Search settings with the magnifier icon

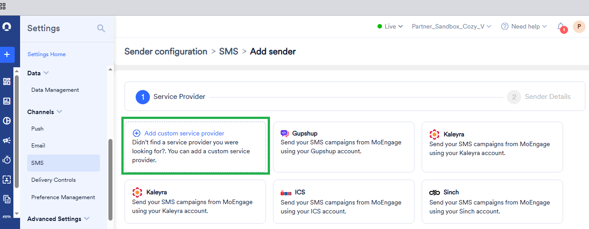tap(101, 29)
